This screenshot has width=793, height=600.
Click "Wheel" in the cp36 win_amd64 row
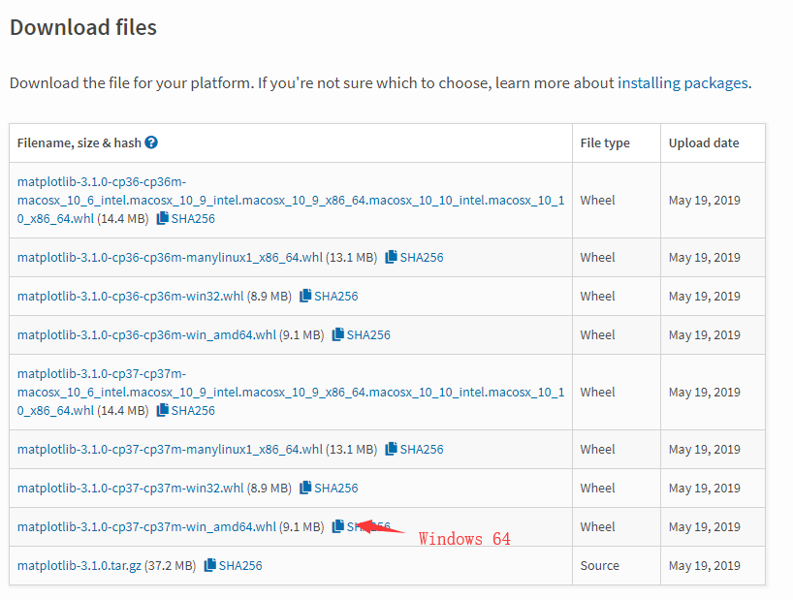598,334
